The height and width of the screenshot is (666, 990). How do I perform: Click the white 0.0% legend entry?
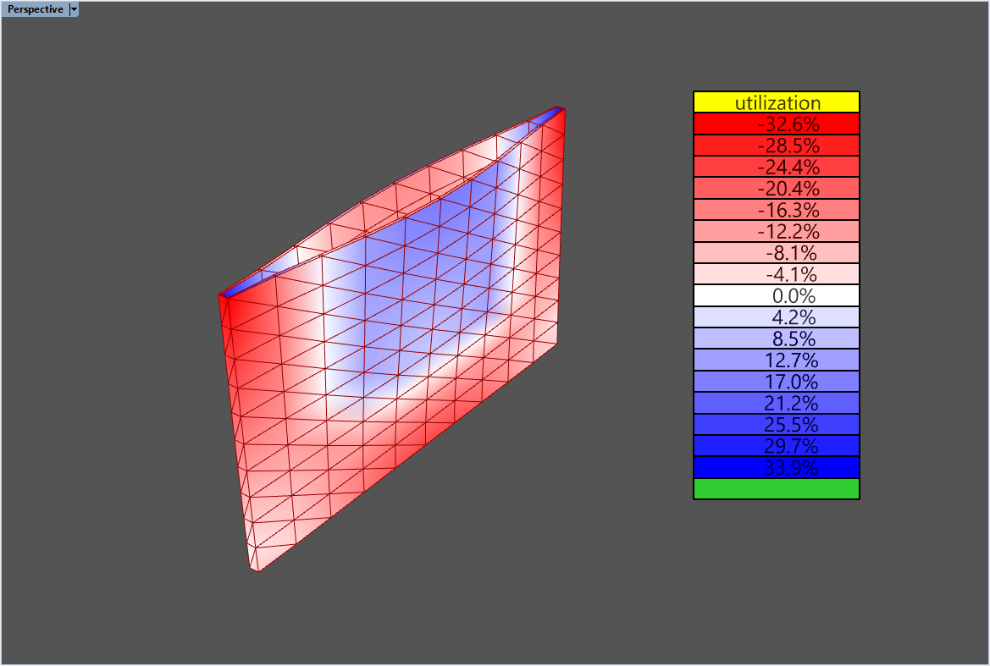coord(776,296)
